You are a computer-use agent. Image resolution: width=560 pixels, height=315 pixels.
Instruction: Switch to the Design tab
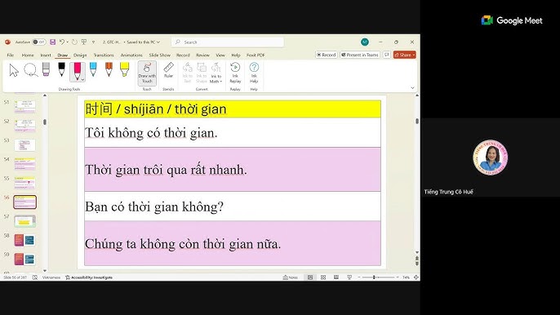tap(80, 55)
